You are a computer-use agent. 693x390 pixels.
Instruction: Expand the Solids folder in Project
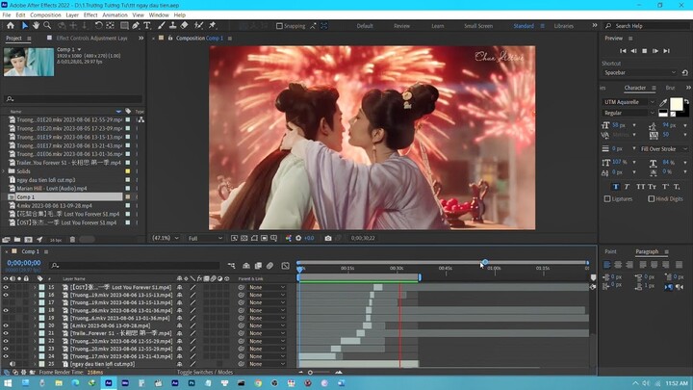tap(4, 171)
